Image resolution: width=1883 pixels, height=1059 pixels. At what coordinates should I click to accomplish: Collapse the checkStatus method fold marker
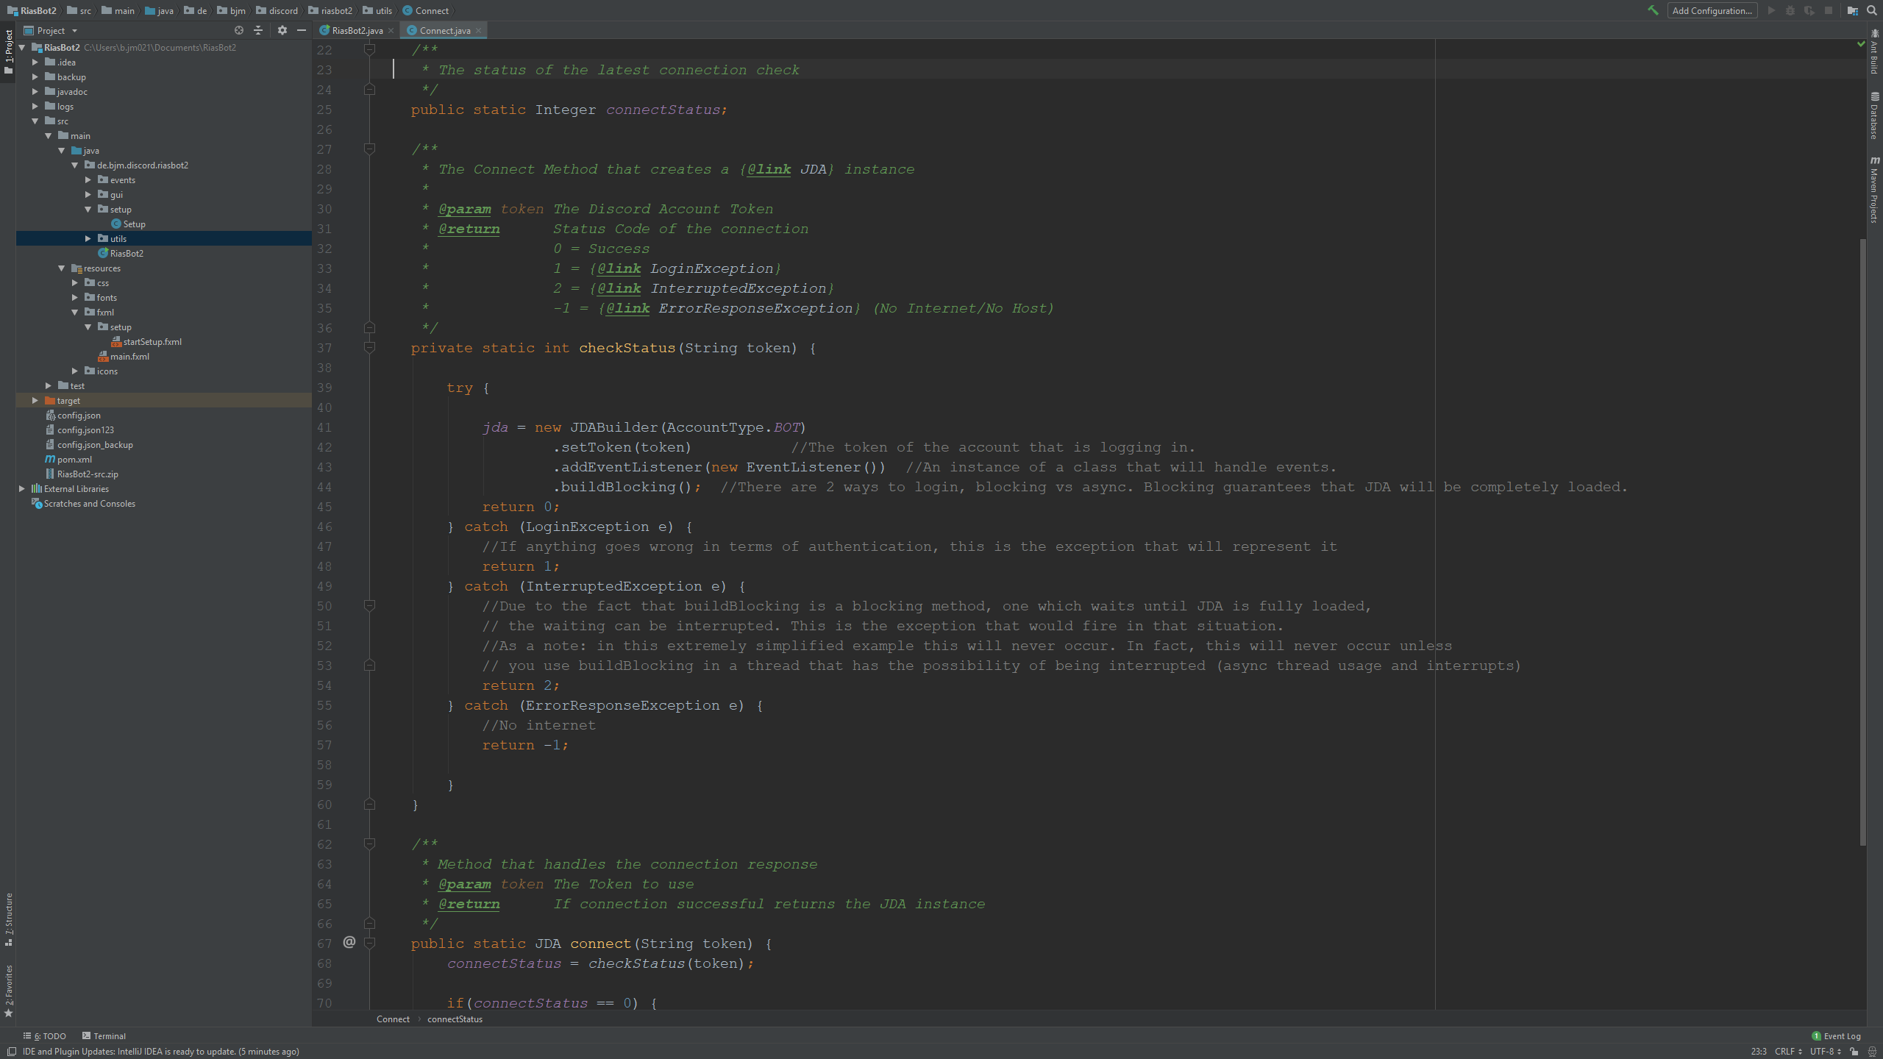click(370, 348)
